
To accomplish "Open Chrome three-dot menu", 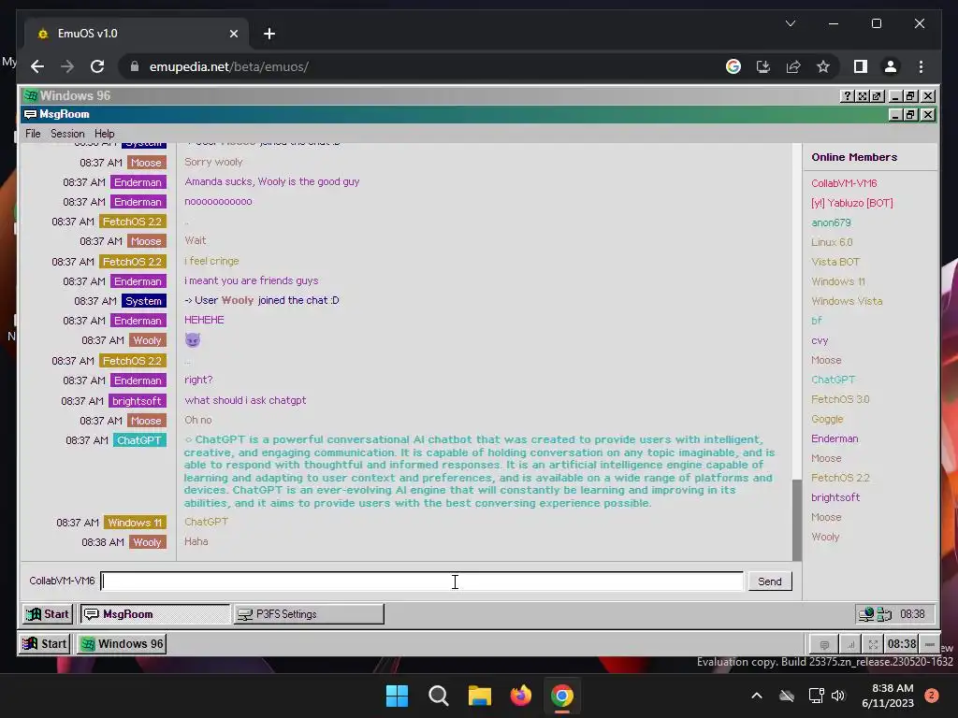I will click(921, 66).
